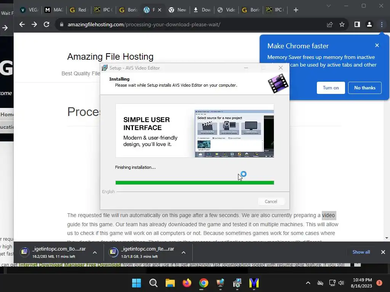The image size is (390, 292).
Task: Click the browser forward arrow
Action: (34, 24)
